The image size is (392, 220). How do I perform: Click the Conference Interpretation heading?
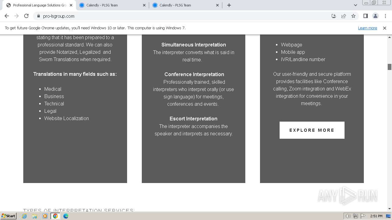tap(194, 74)
